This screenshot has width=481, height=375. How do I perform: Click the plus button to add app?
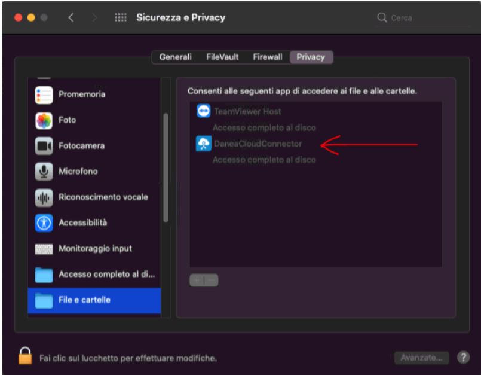click(197, 280)
